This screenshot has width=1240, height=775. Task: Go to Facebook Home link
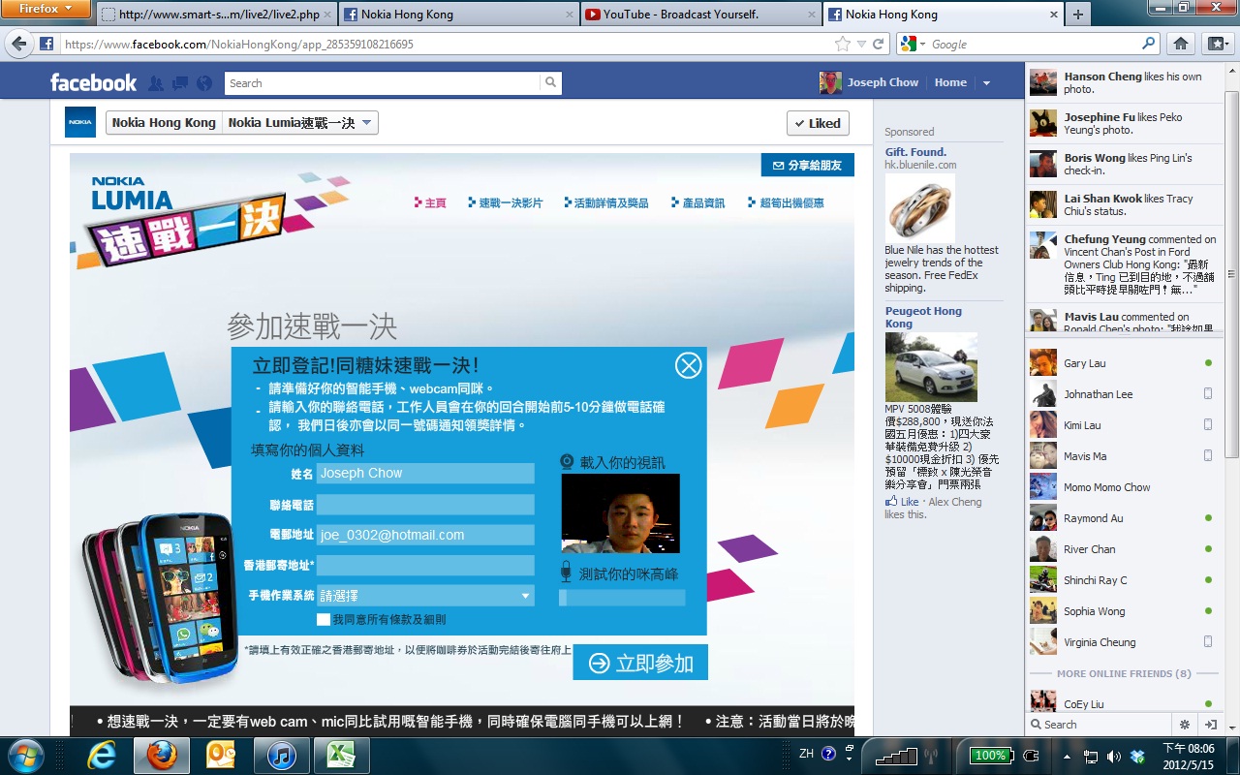pyautogui.click(x=950, y=82)
